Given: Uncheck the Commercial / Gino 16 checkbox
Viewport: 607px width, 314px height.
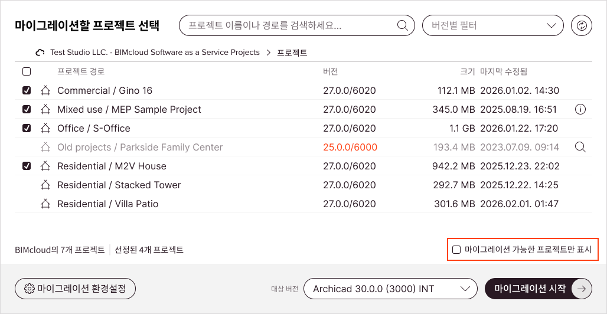Looking at the screenshot, I should pyautogui.click(x=27, y=90).
